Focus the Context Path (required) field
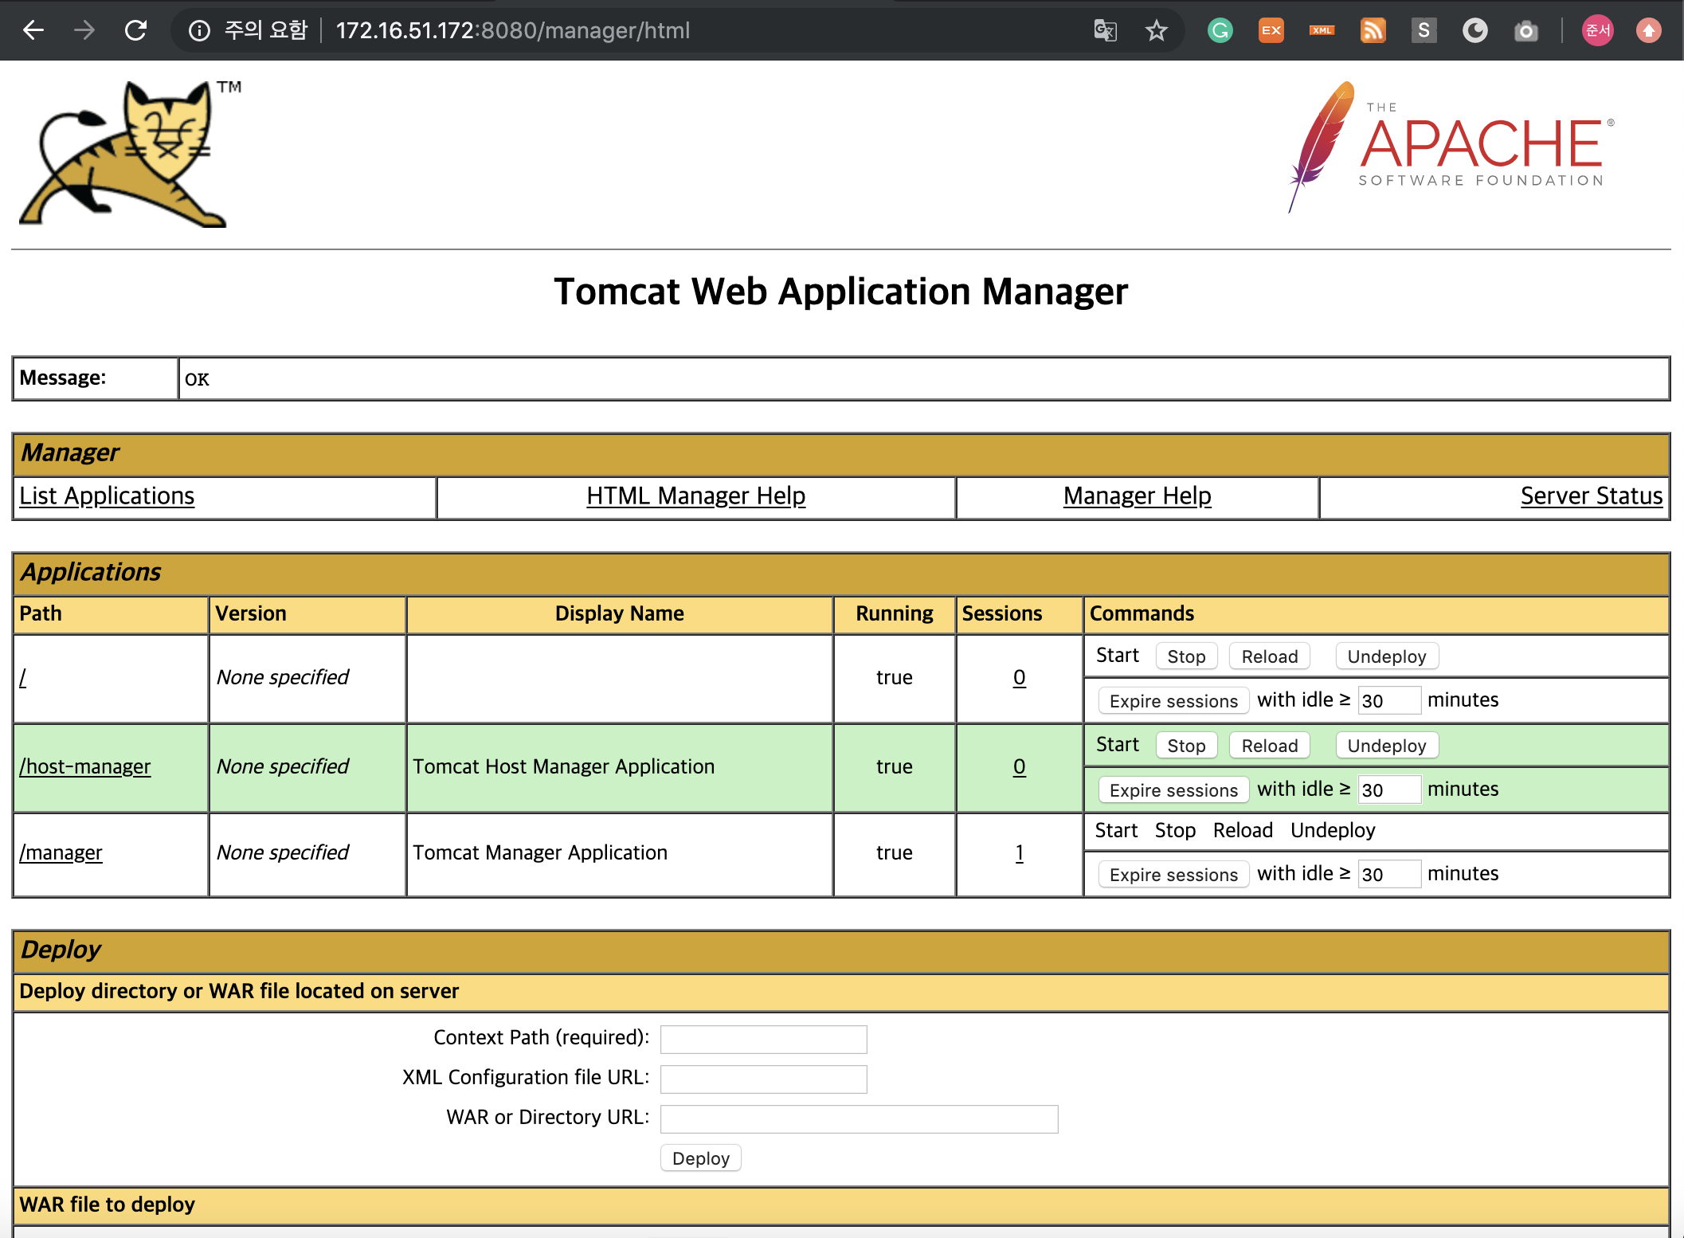The image size is (1684, 1238). [763, 1039]
